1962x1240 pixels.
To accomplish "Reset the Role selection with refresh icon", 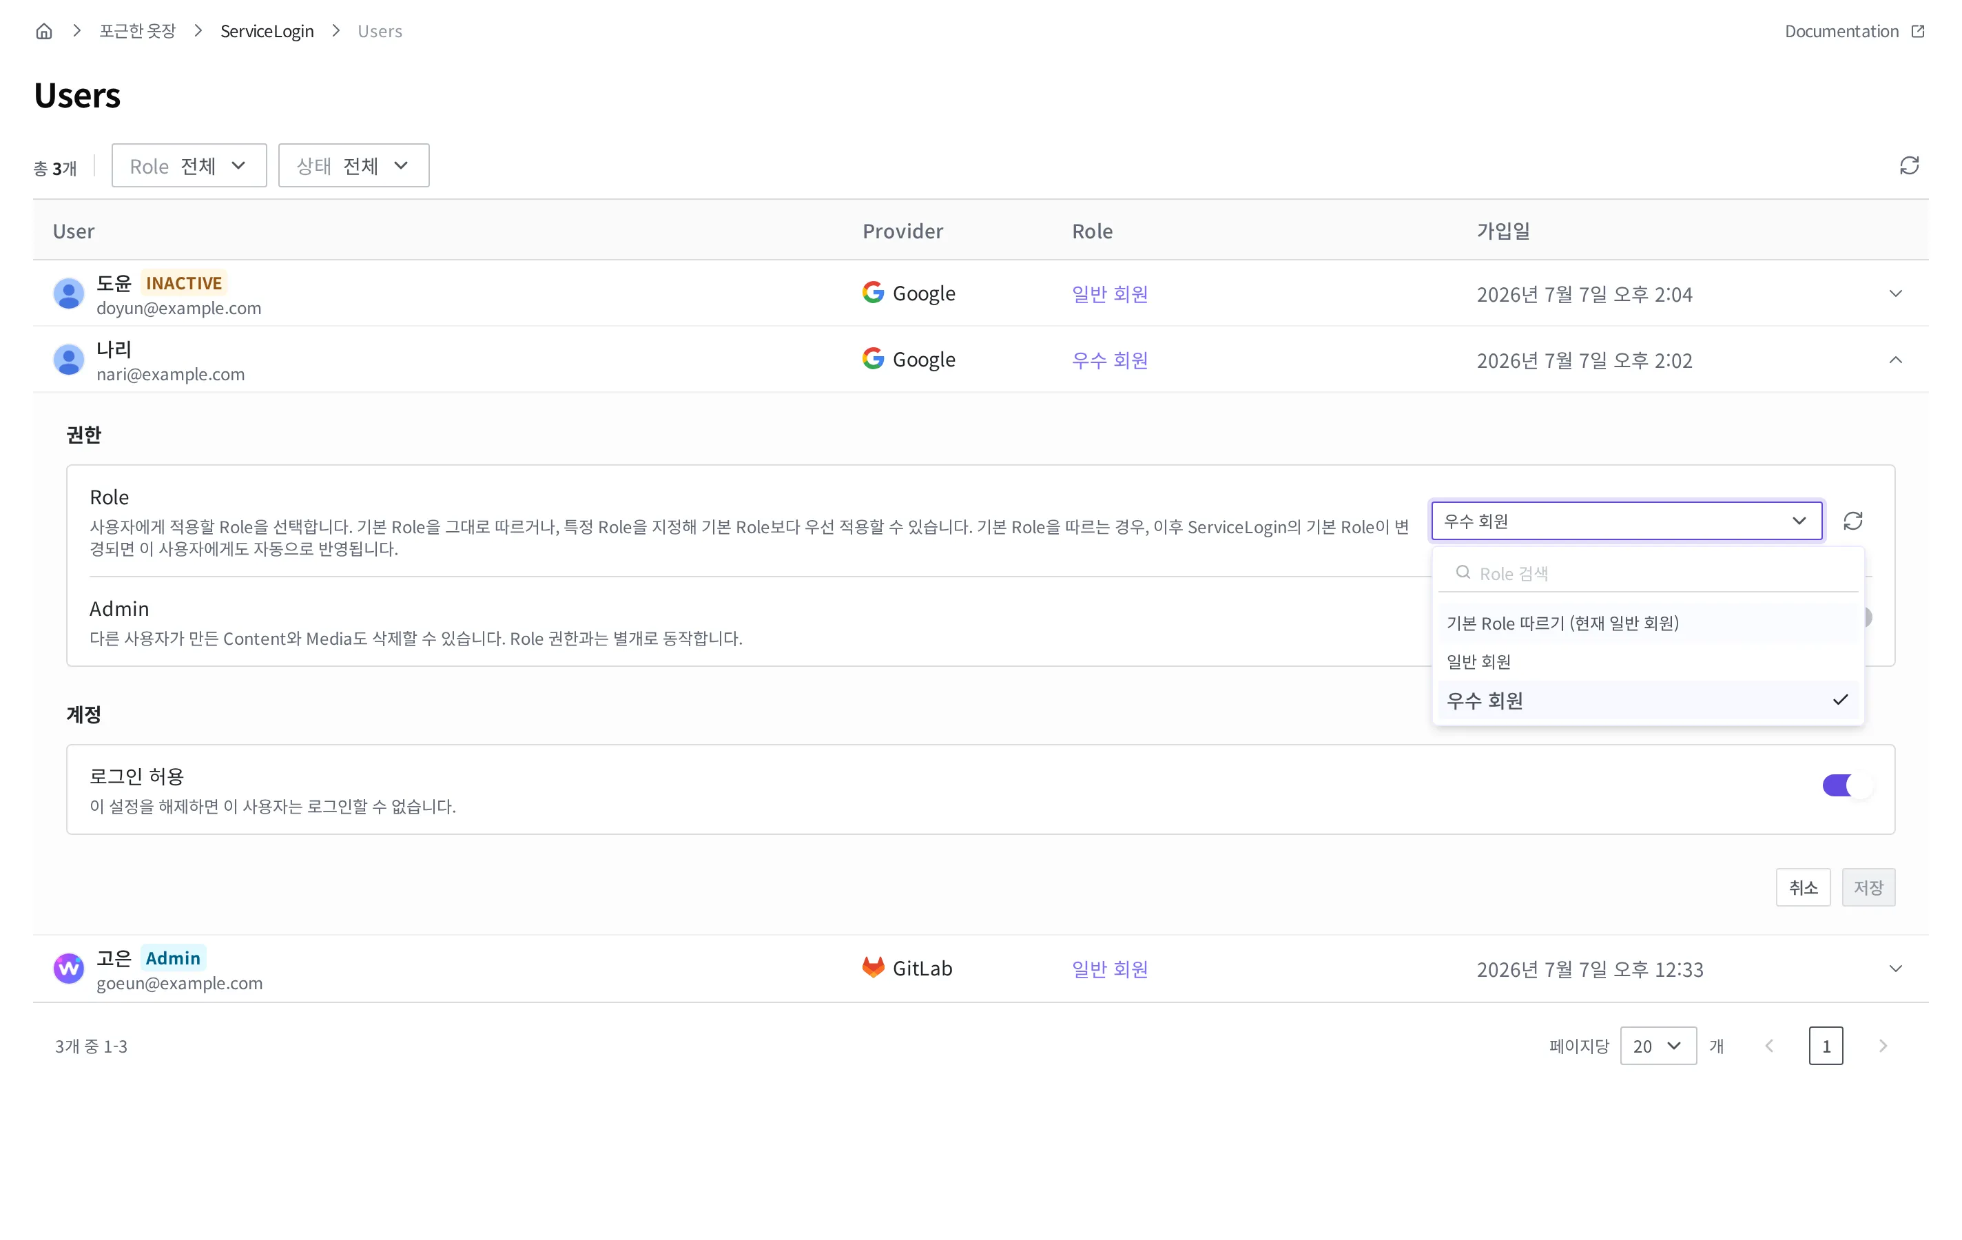I will (1853, 521).
